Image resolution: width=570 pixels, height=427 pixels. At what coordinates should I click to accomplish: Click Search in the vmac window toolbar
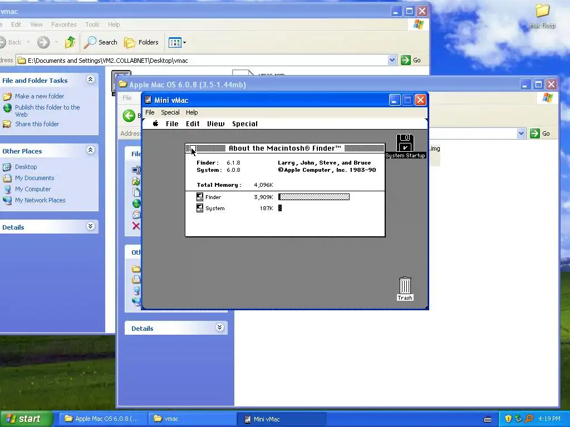click(x=100, y=42)
